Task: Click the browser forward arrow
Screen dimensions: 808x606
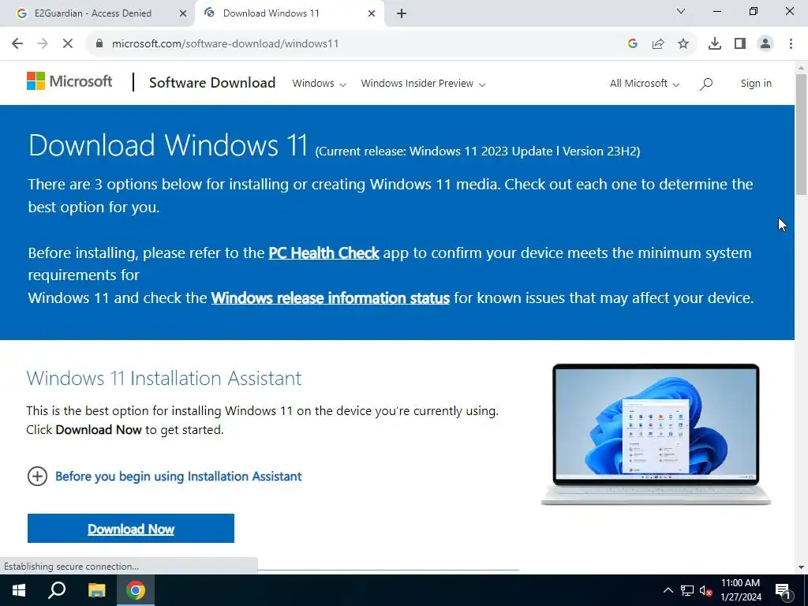Action: point(43,43)
